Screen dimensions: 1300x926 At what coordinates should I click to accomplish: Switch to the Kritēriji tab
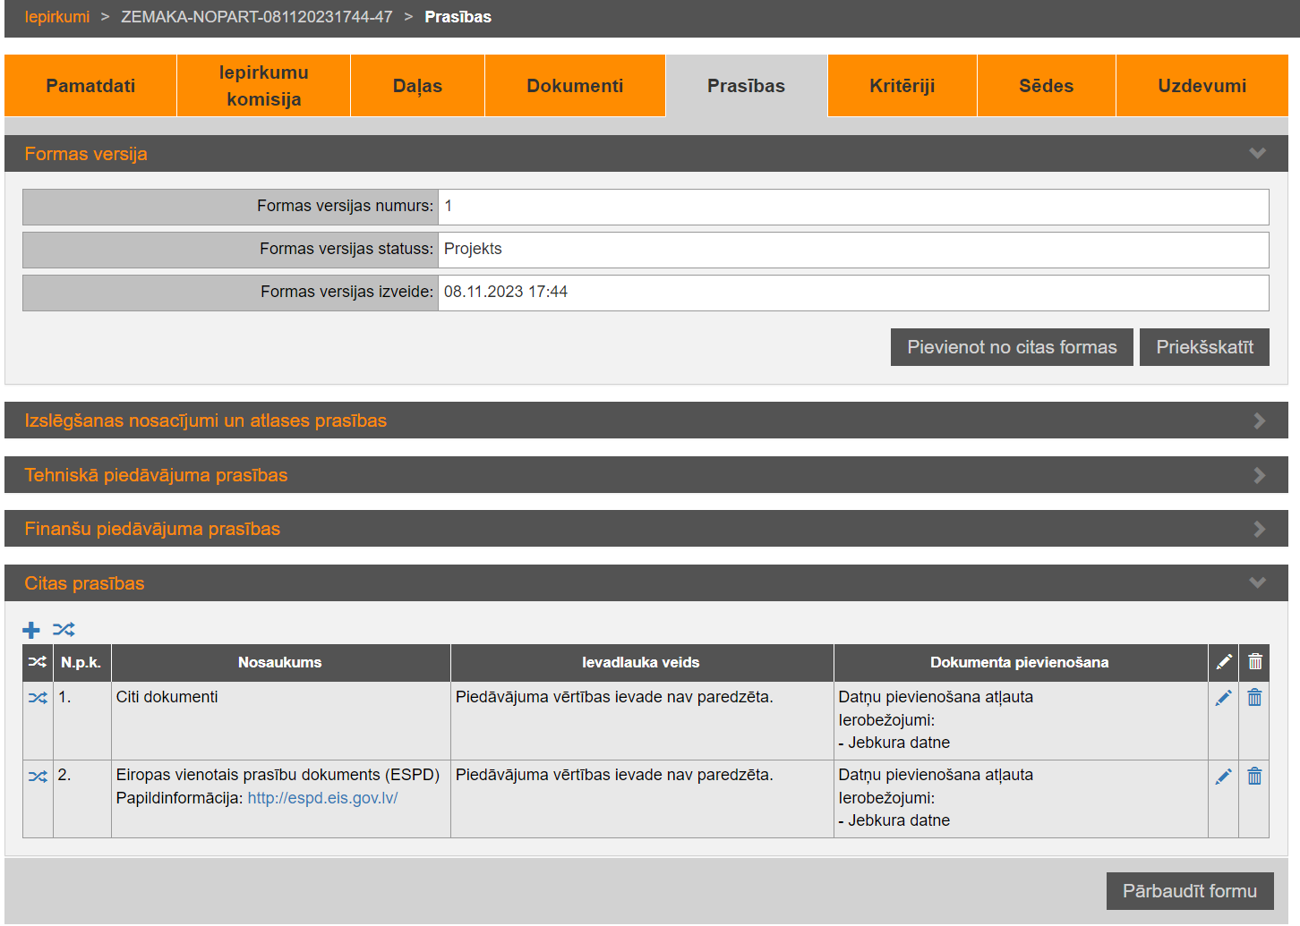coord(902,86)
